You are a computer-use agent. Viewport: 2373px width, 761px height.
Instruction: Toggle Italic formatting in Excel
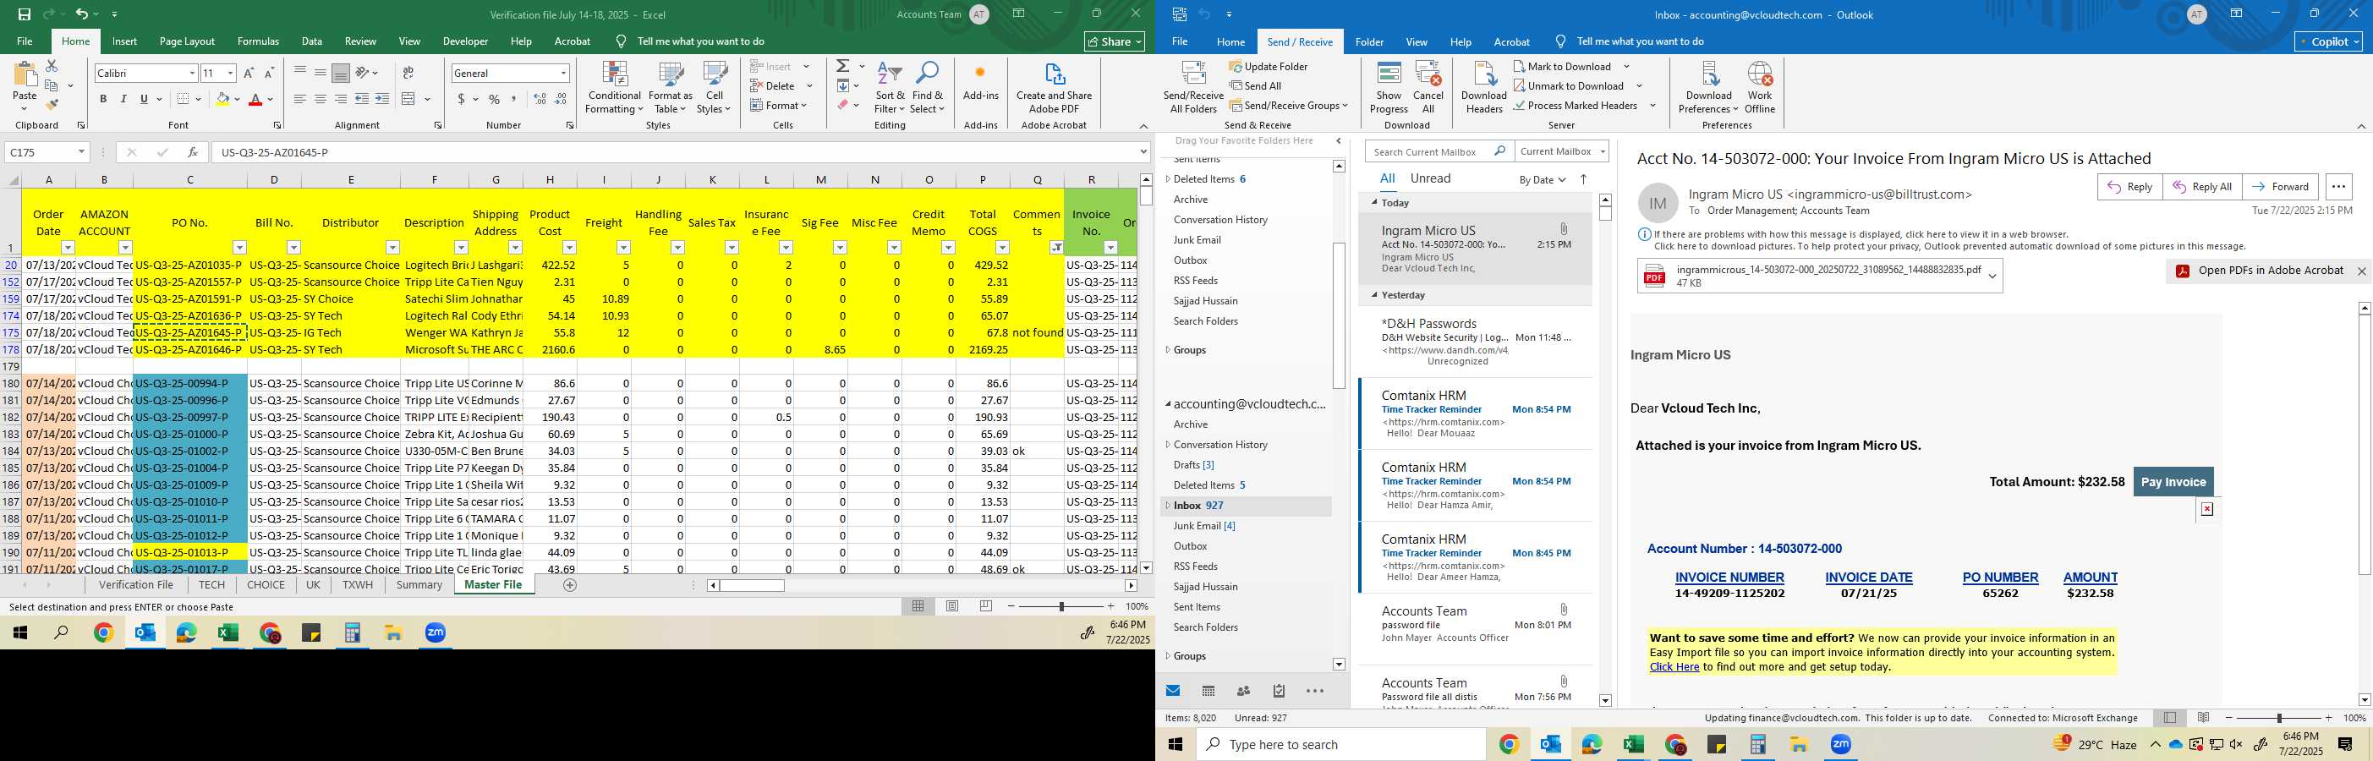123,99
